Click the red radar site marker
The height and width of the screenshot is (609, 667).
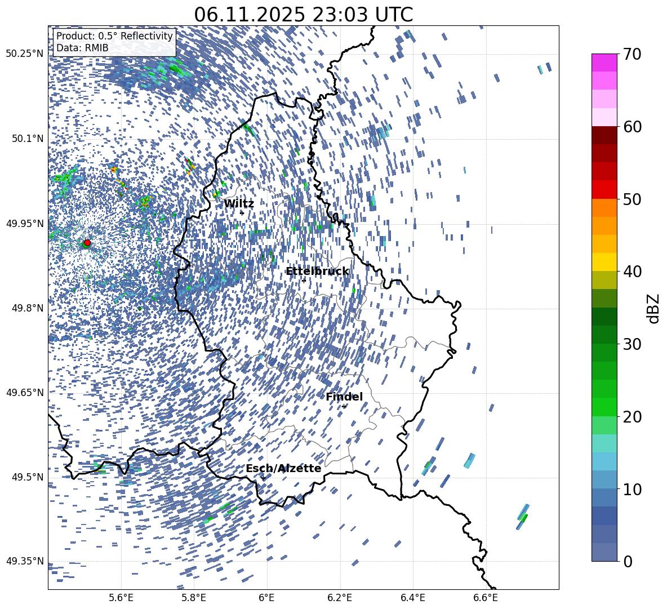coord(87,242)
